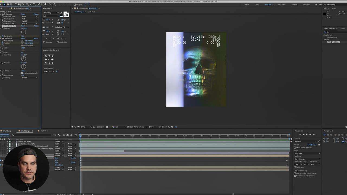This screenshot has width=347, height=195.
Task: Enable Hindi Digits checkbox
Action: [58, 42]
